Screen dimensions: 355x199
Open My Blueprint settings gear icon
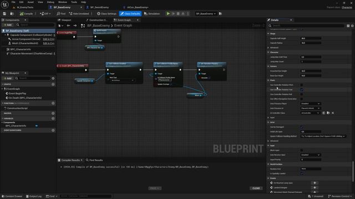(x=53, y=78)
